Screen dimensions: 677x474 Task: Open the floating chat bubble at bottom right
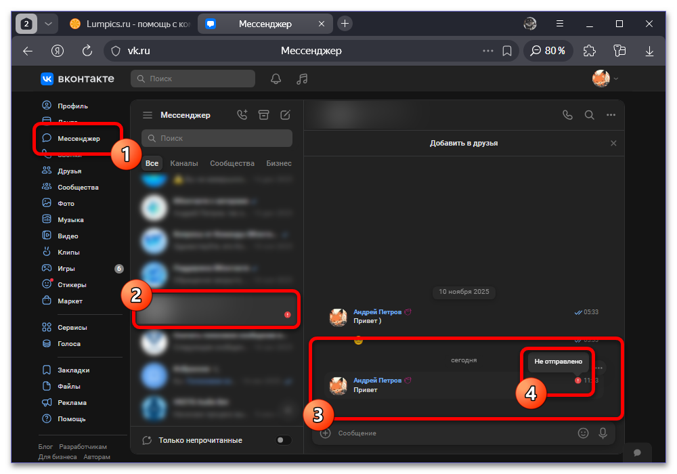(637, 452)
